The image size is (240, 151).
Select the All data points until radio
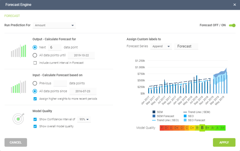35,55
